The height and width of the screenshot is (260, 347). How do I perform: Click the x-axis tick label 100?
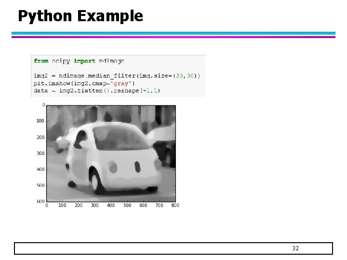[x=62, y=206]
